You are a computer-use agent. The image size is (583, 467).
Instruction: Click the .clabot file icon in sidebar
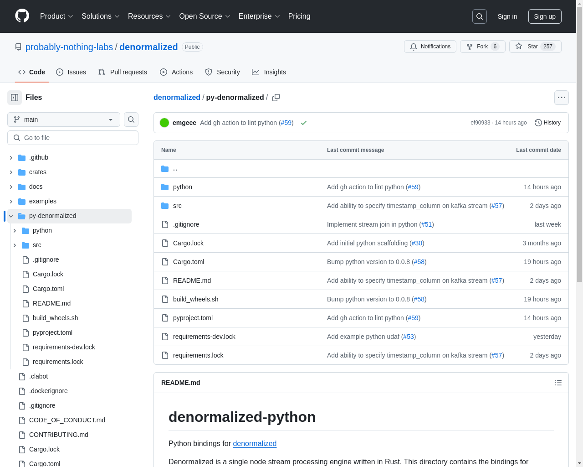coord(22,376)
